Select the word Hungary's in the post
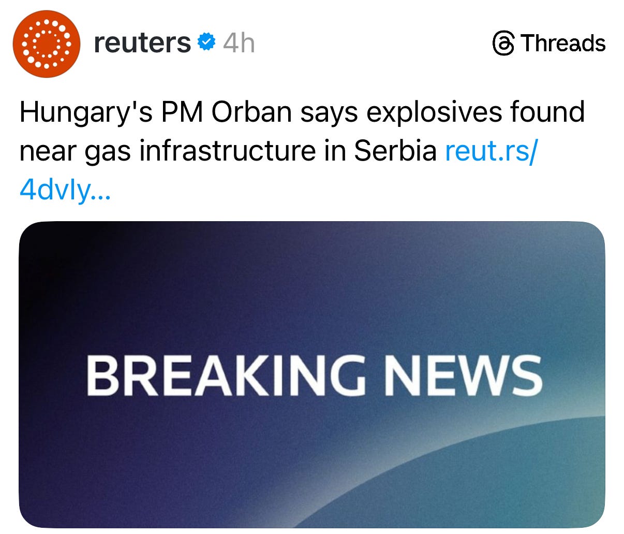Screen dimensions: 624x534 86,112
